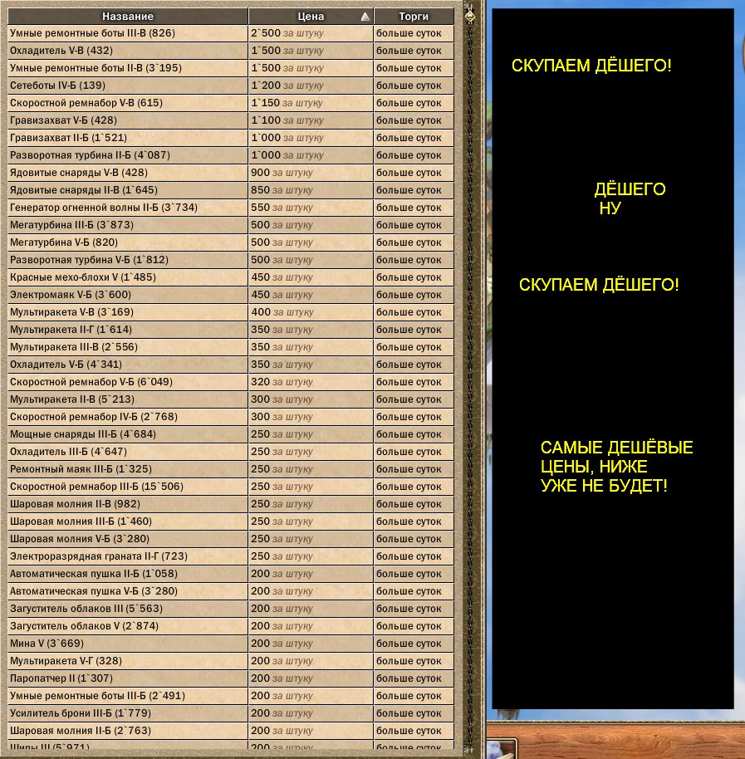This screenshot has height=759, width=745.
Task: Select row Умные ремонтные боты III-Б (2`491)
Action: click(231, 696)
